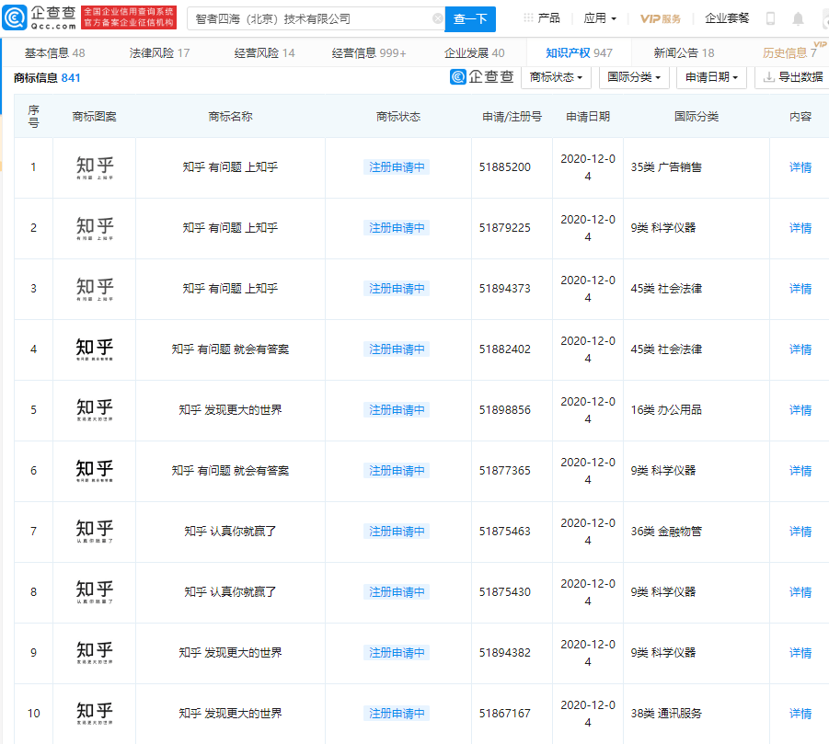The width and height of the screenshot is (829, 744).
Task: Open 详情 link for trademark 51885200
Action: pyautogui.click(x=800, y=167)
